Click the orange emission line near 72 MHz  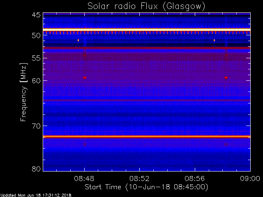point(147,137)
